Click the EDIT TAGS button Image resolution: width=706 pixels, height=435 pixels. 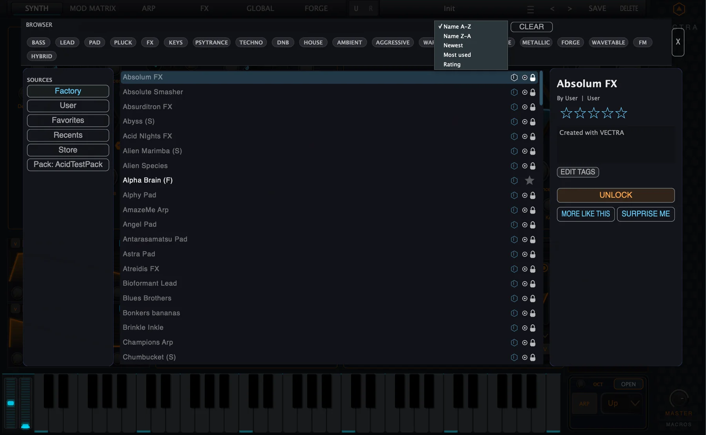[578, 172]
